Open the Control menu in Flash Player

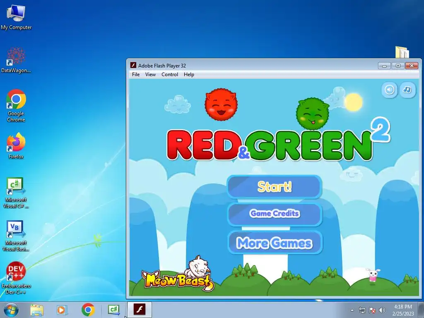coord(169,75)
